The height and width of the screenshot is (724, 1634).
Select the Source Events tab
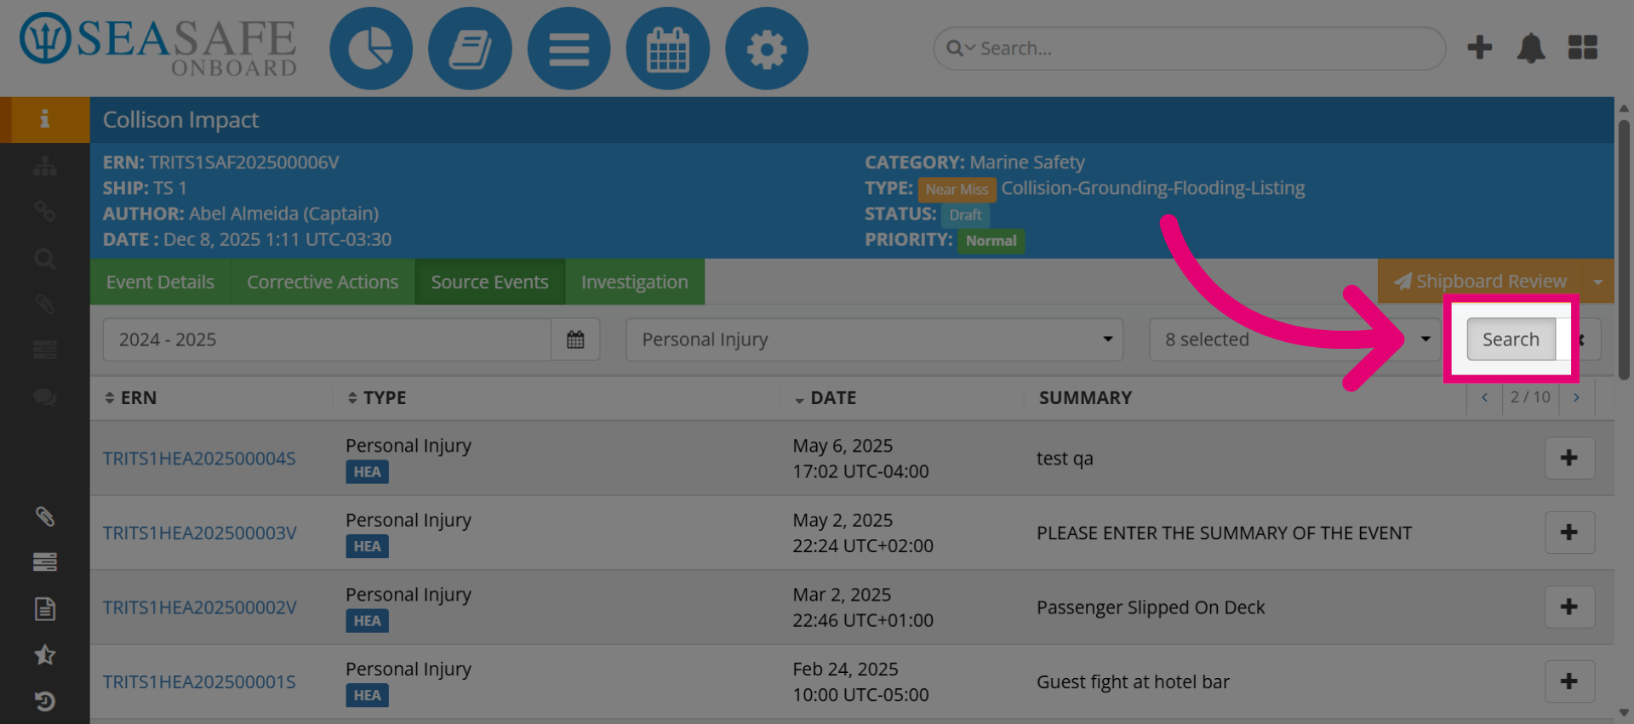pos(489,282)
